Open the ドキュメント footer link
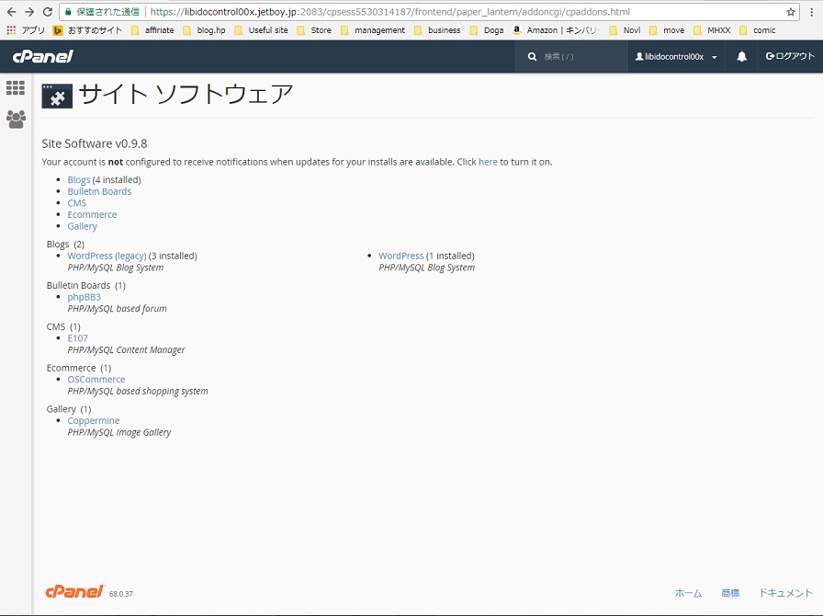The height and width of the screenshot is (616, 823). [x=785, y=593]
